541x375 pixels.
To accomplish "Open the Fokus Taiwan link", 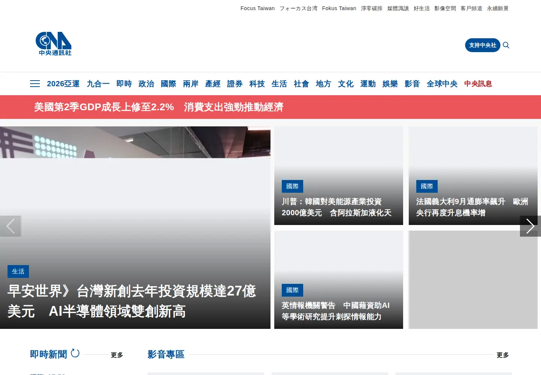I will (x=339, y=8).
